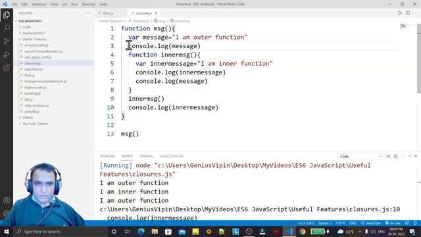
Task: Open the Terminal menu
Action: [x=88, y=4]
